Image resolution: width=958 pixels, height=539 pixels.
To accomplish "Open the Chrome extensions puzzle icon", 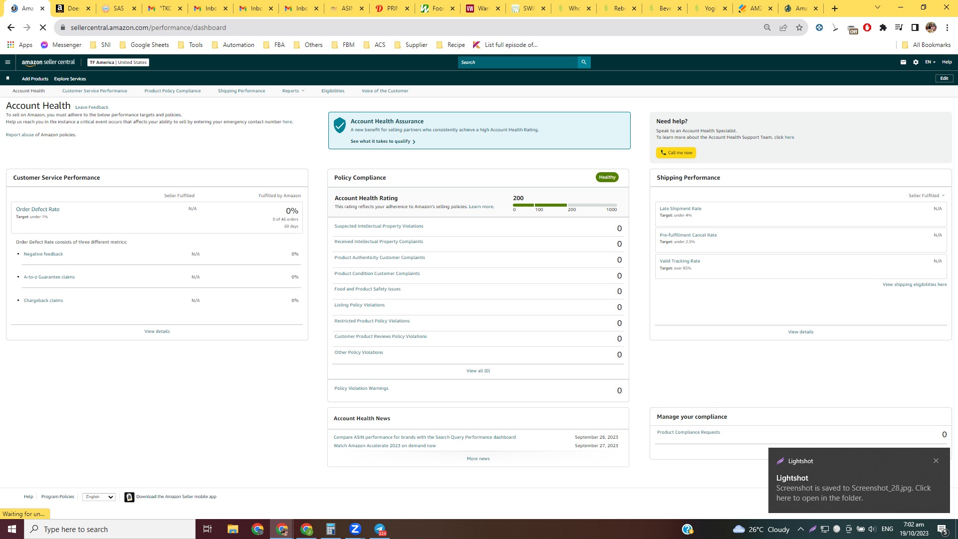I will point(883,27).
